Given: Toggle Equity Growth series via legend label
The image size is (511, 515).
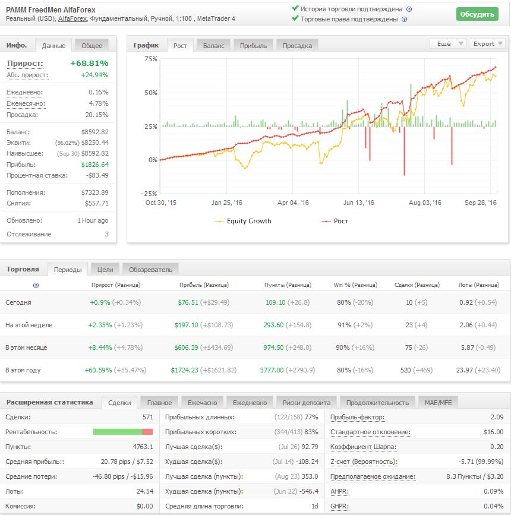Looking at the screenshot, I should [249, 222].
